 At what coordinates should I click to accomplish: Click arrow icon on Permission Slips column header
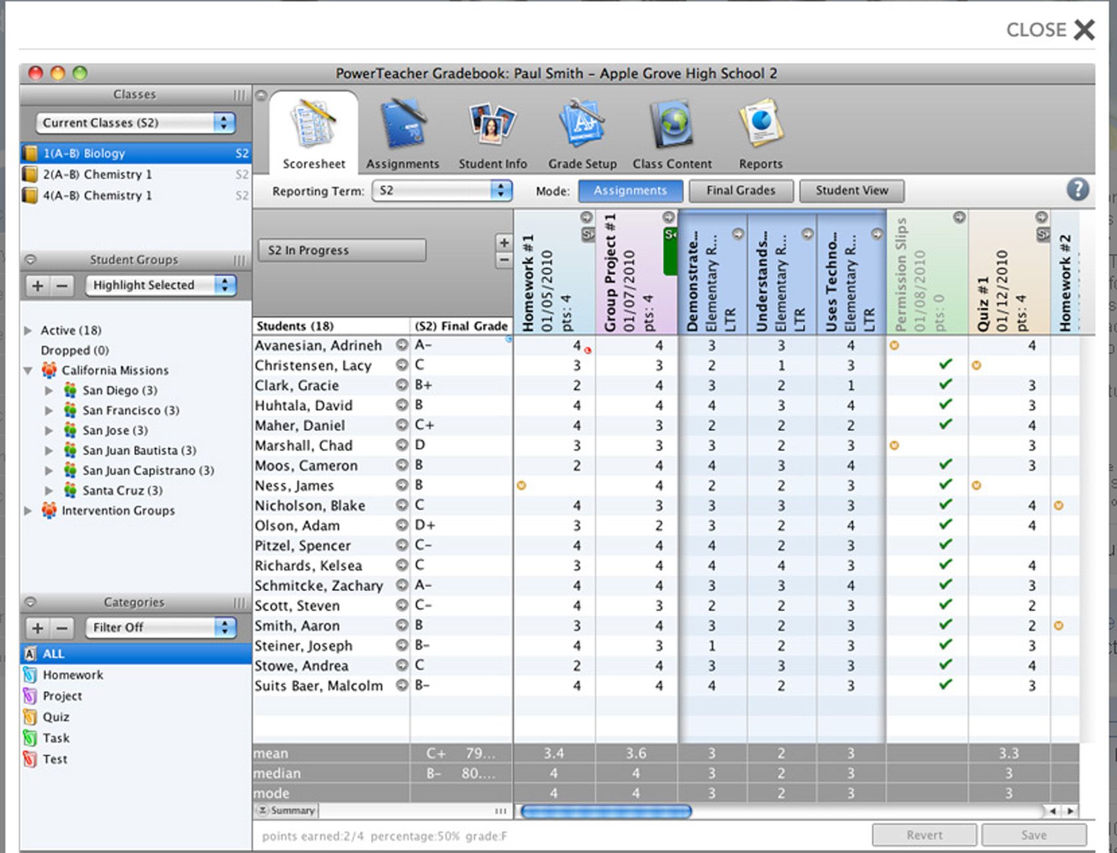(959, 217)
